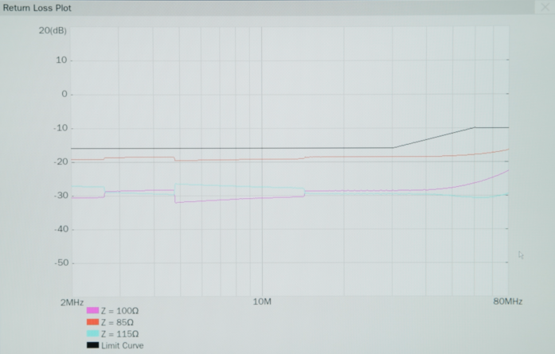The image size is (555, 354).
Task: Click the 80MHz x-axis end label
Action: [x=507, y=302]
